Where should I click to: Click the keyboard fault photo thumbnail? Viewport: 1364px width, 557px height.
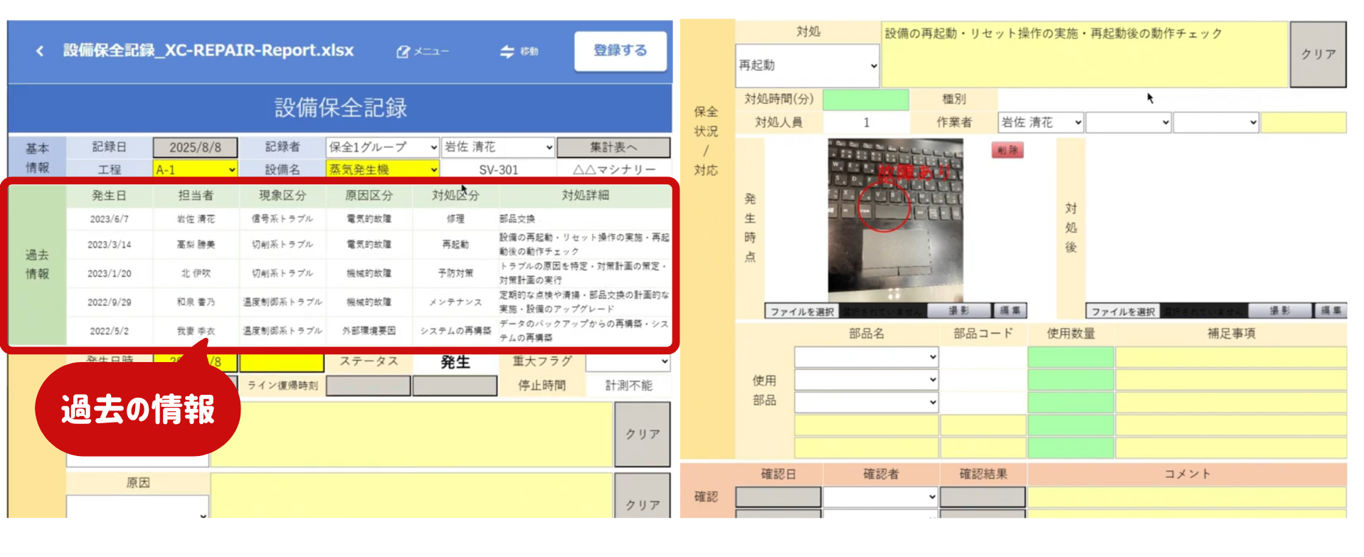895,219
